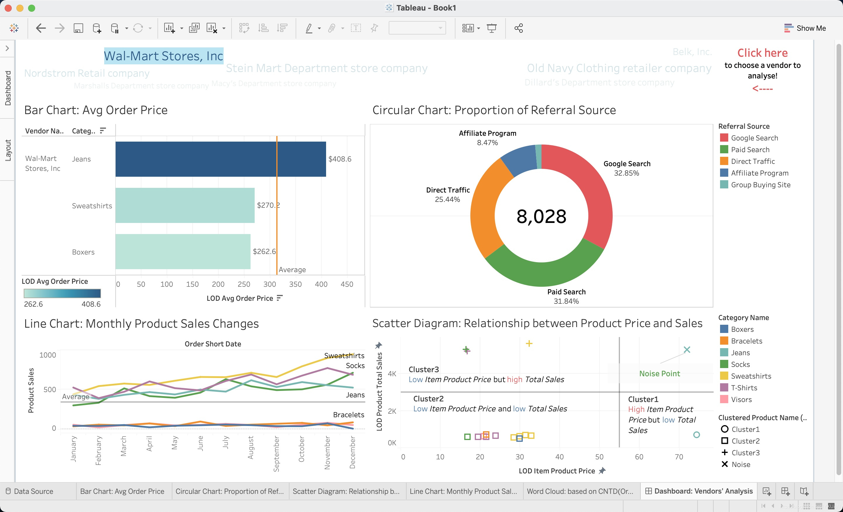Click the Group Members paperclip icon

331,28
